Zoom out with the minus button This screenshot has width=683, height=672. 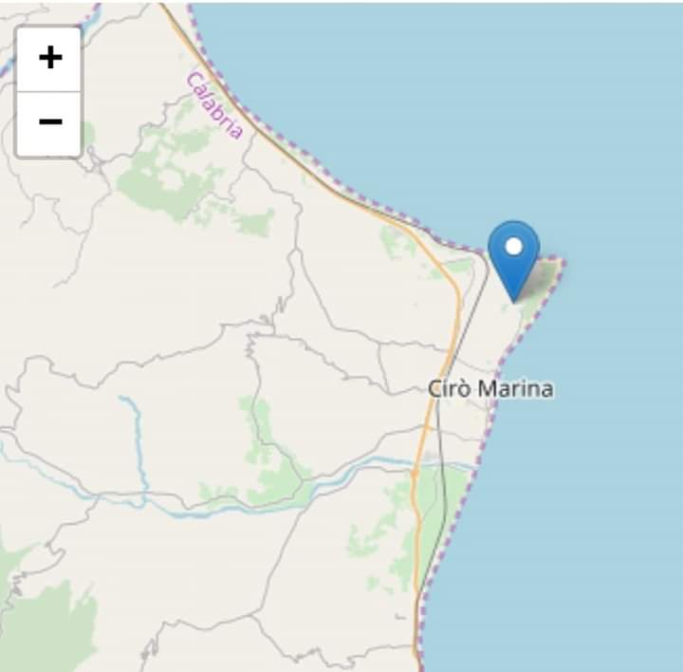click(x=48, y=123)
